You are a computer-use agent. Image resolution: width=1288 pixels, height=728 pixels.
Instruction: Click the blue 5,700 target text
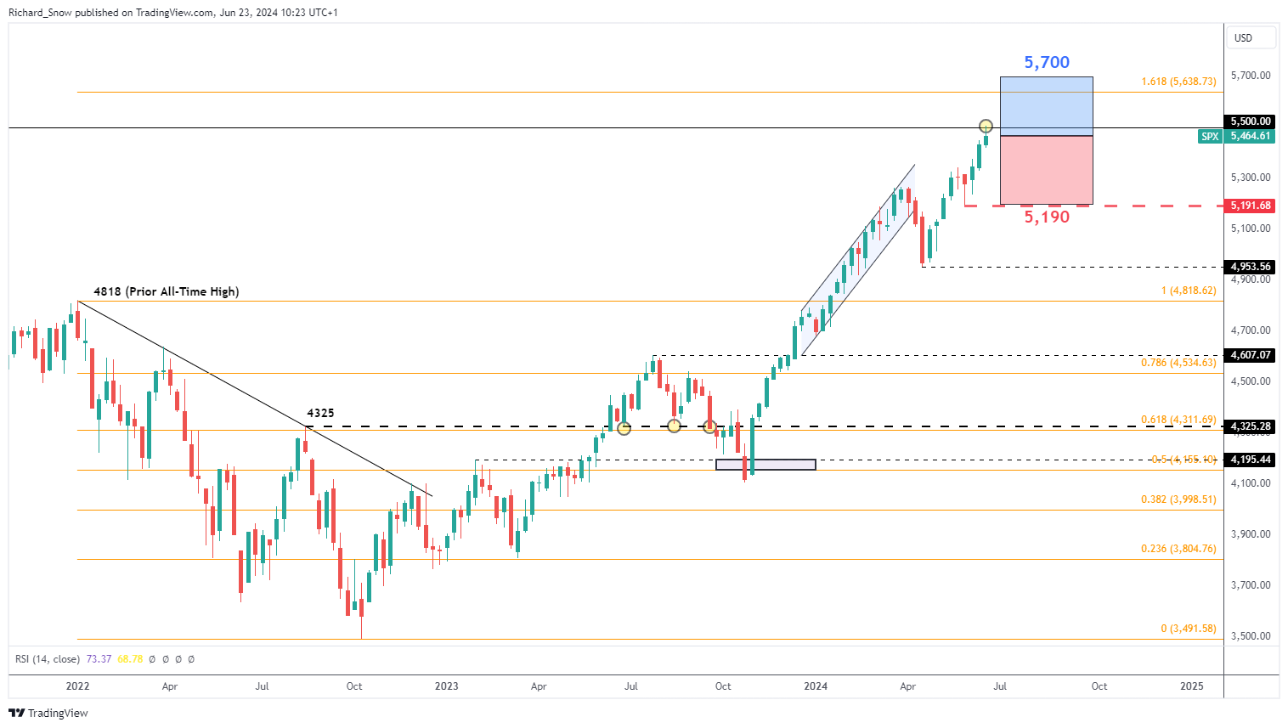[x=1047, y=62]
